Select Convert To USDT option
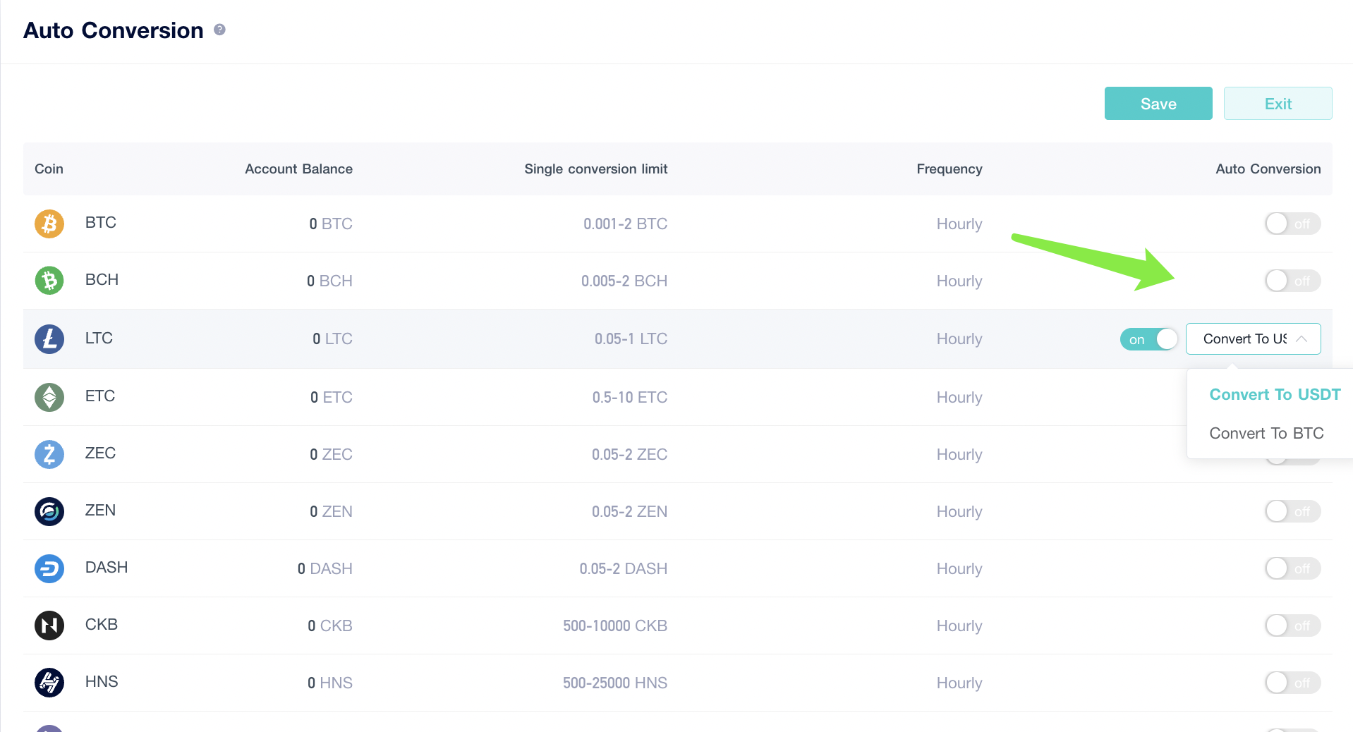1353x732 pixels. [1274, 395]
